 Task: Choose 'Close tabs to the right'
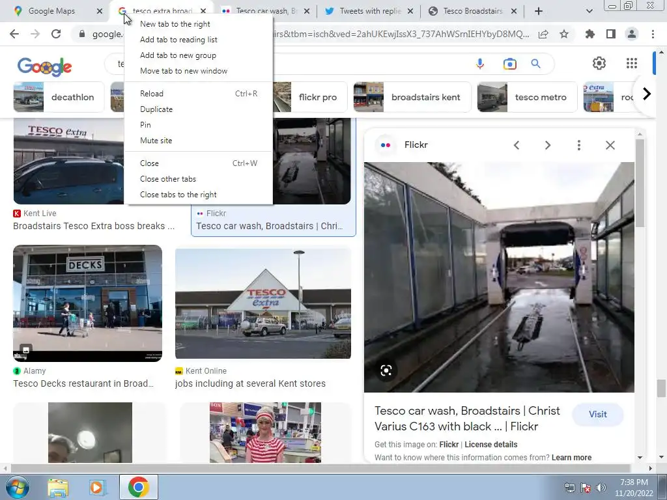point(199,195)
